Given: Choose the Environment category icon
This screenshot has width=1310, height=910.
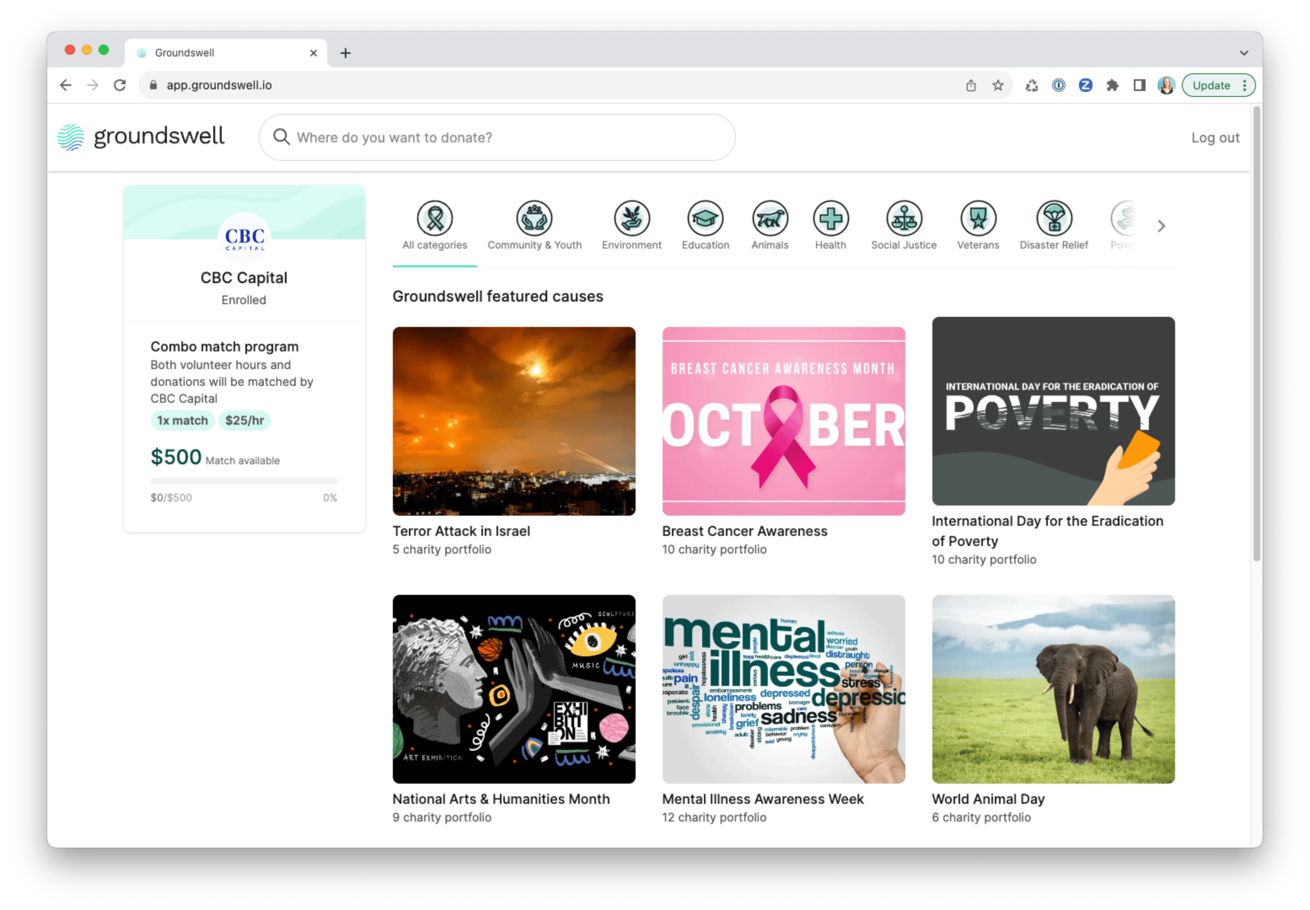Looking at the screenshot, I should (631, 218).
